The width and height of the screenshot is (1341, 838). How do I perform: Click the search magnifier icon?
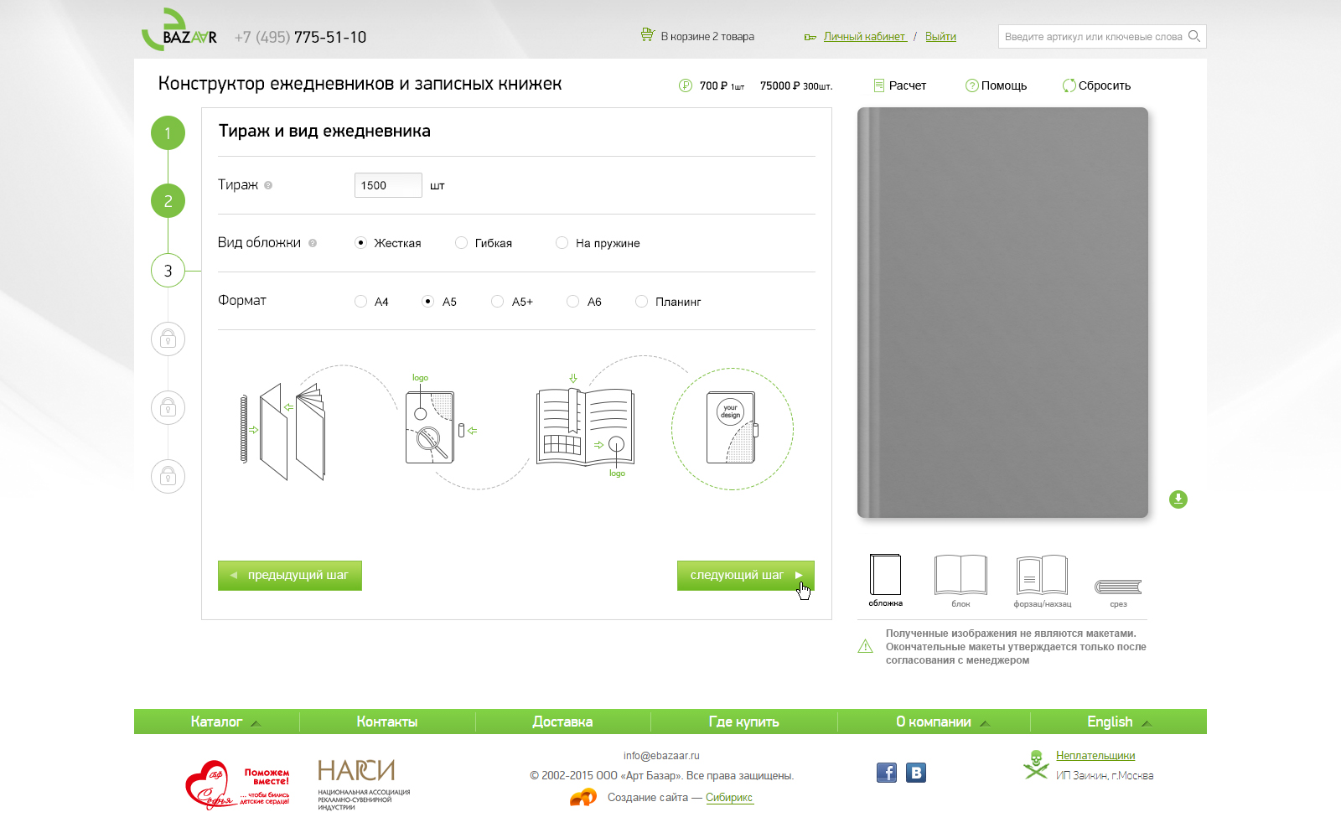(x=1194, y=36)
